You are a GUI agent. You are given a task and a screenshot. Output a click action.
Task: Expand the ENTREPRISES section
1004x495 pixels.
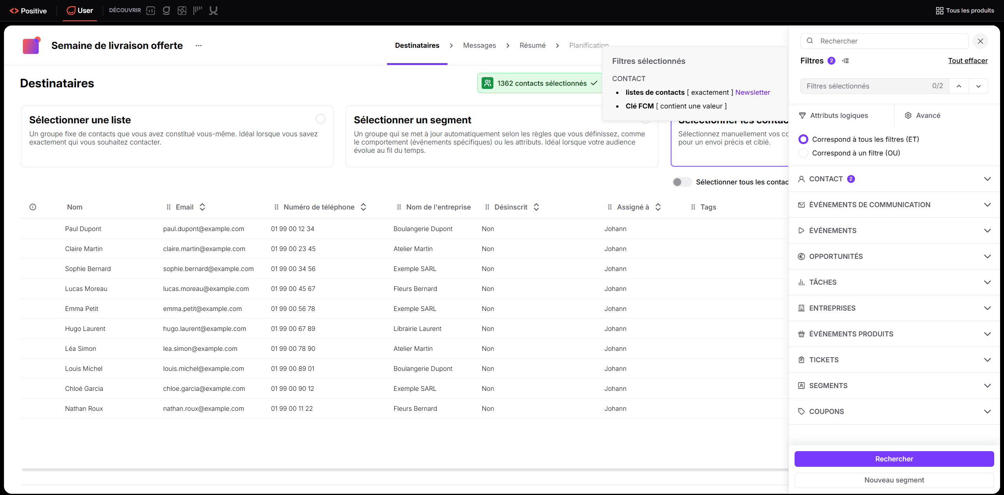(894, 308)
